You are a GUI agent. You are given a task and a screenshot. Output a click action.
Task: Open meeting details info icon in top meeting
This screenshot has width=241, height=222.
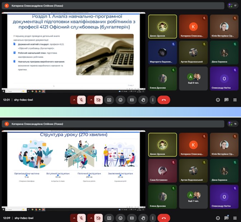tap(218, 100)
